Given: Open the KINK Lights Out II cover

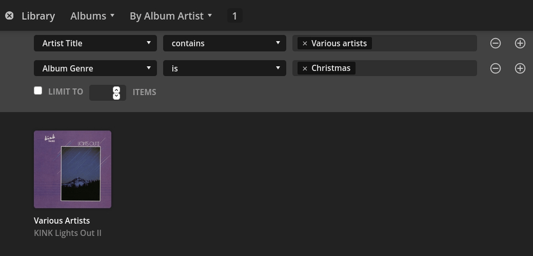Looking at the screenshot, I should (73, 169).
